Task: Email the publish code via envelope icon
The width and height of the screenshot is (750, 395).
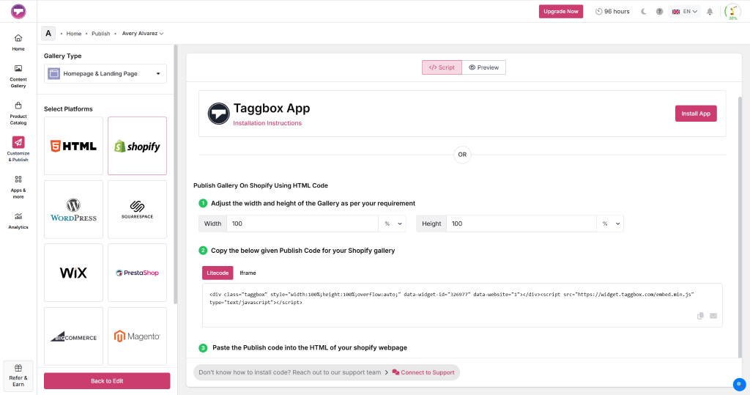Action: click(713, 316)
